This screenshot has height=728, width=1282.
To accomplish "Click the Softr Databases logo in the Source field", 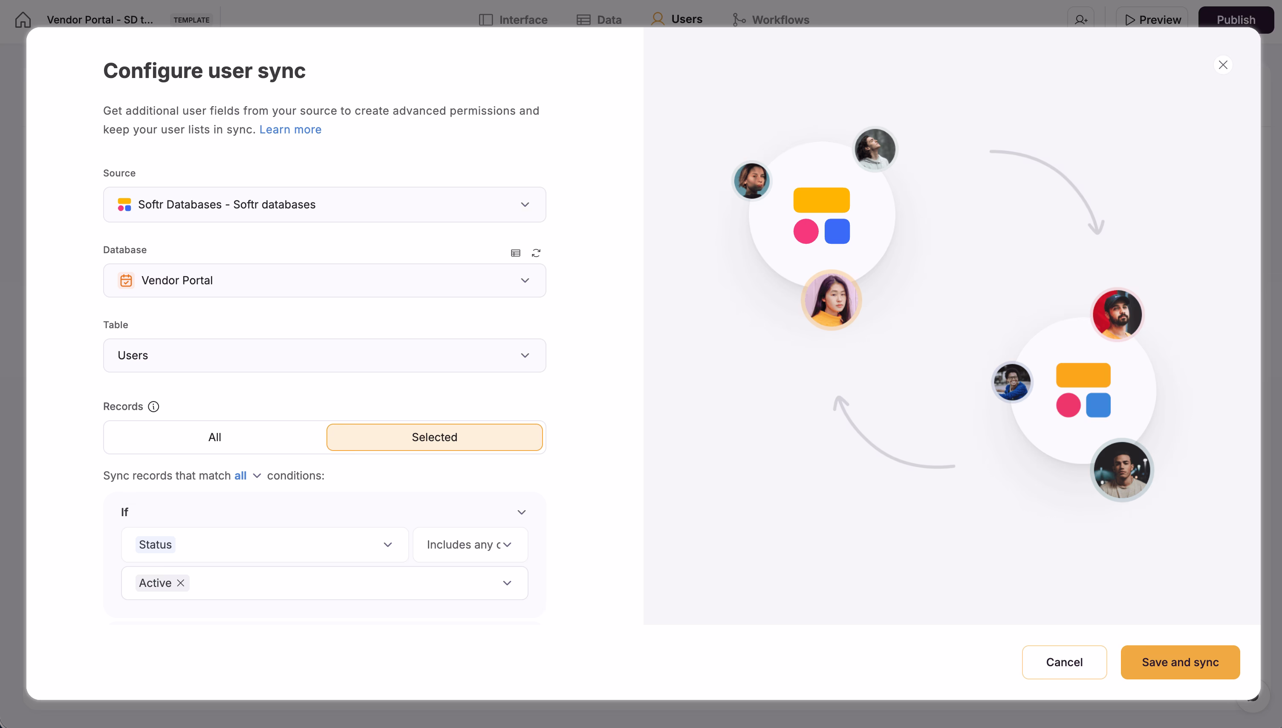I will pyautogui.click(x=124, y=205).
